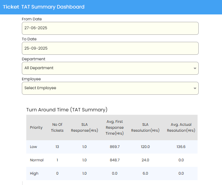Screen dimensions: 222x185
Task: Click the Department dropdown arrow
Action: [x=195, y=68]
